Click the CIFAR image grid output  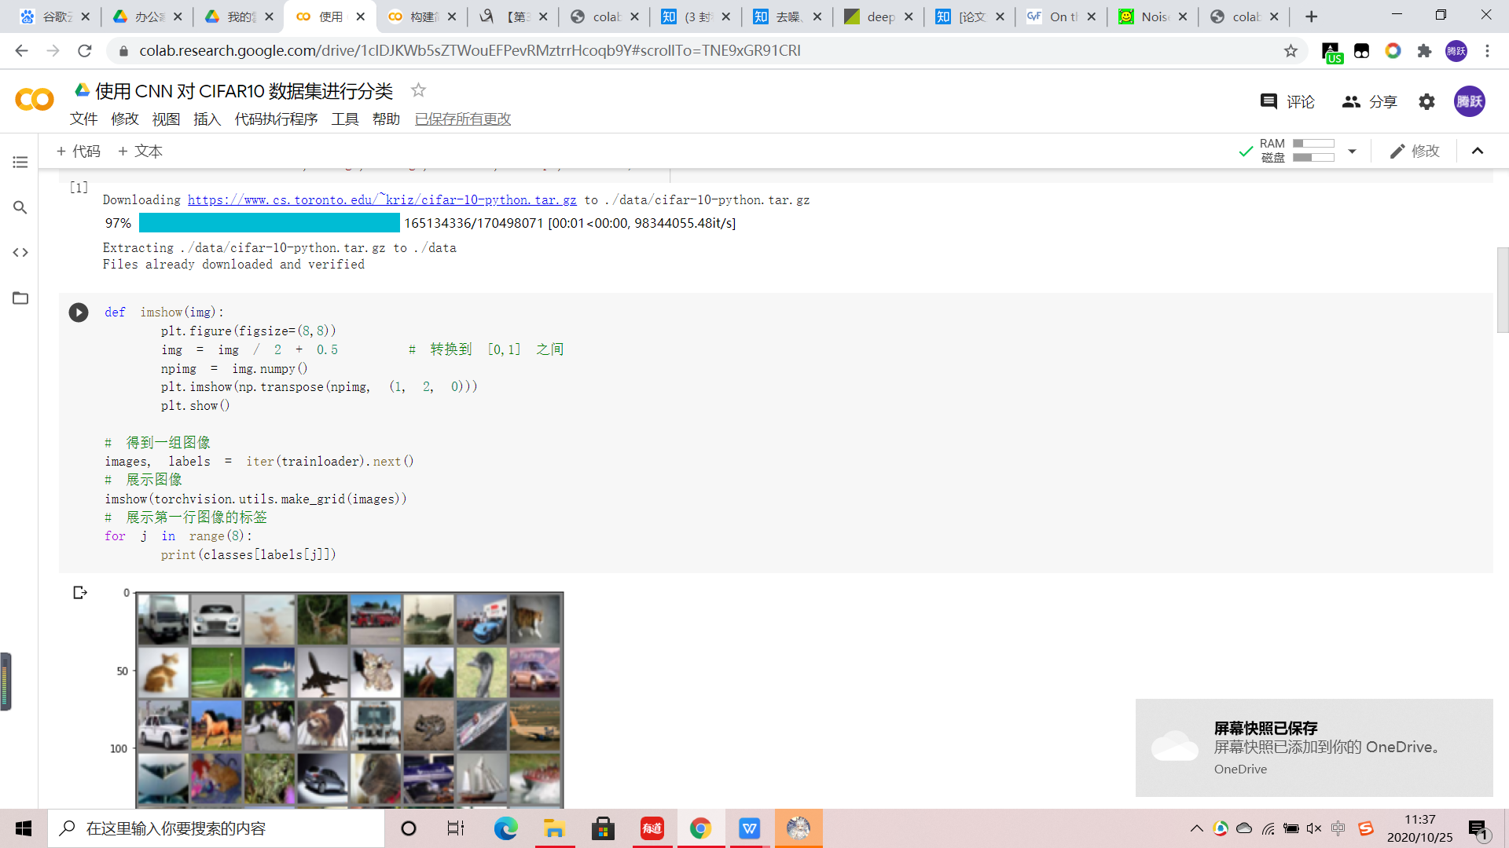(x=350, y=699)
